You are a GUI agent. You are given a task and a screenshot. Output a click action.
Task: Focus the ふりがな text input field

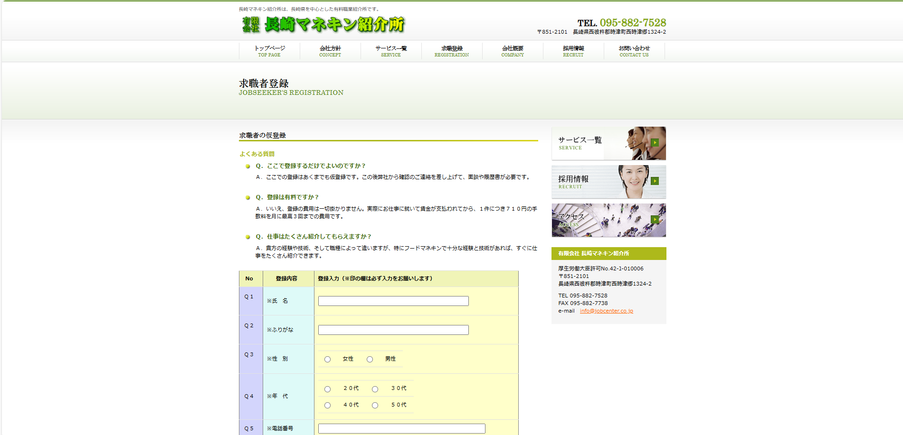coord(393,330)
